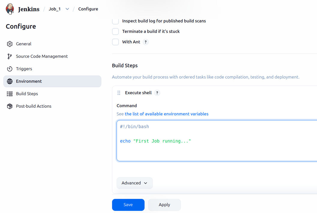Select the Source Code Management branch icon

coord(9,56)
